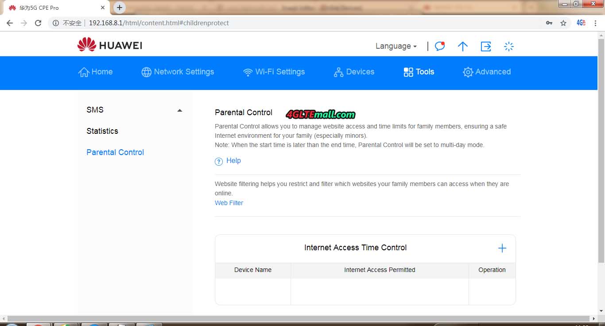Switch to the Wi-Fi Settings tab
The width and height of the screenshot is (605, 326).
point(274,72)
